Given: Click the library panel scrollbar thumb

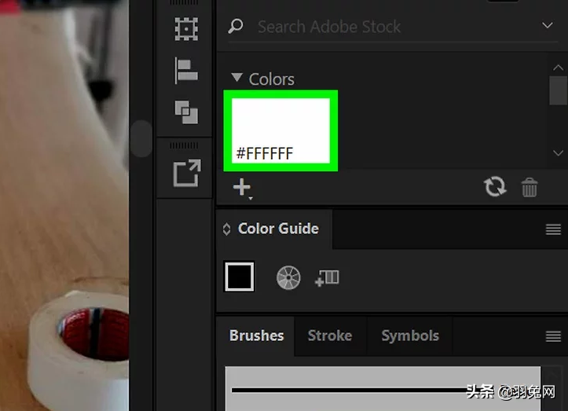Looking at the screenshot, I should pyautogui.click(x=558, y=90).
